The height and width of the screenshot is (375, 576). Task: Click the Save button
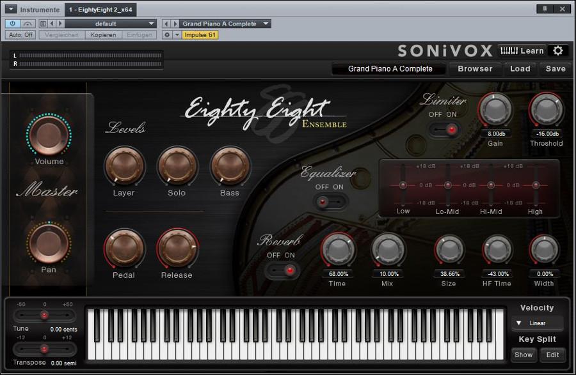[x=556, y=68]
